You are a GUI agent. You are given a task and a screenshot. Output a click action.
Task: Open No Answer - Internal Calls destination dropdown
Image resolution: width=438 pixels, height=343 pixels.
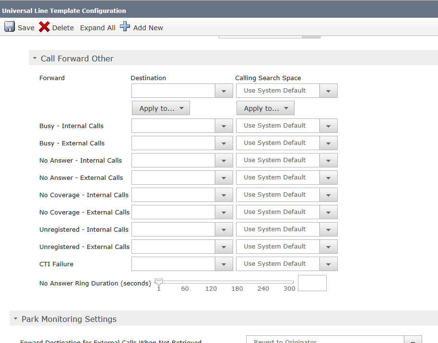click(x=224, y=161)
